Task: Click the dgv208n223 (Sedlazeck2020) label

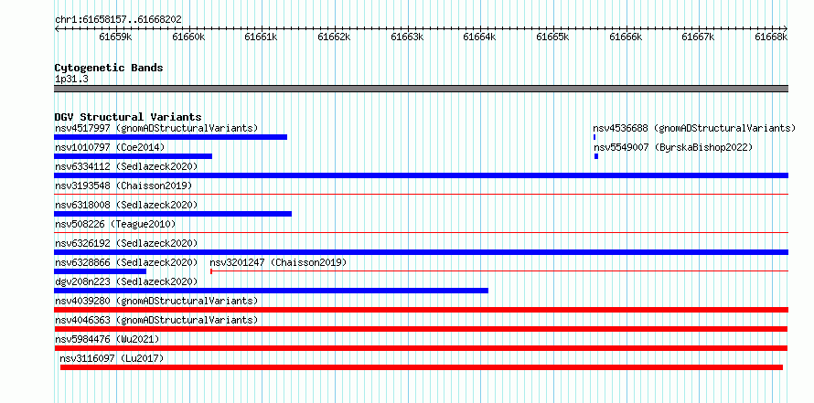Action: tap(126, 281)
